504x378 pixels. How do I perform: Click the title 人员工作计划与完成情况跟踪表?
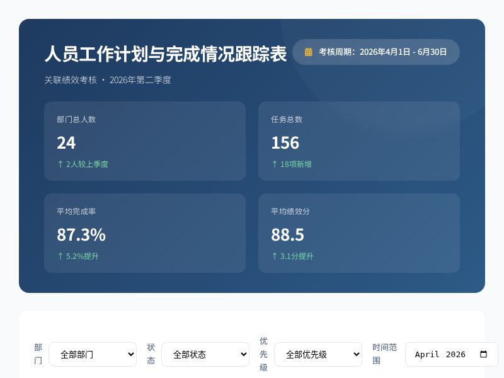coord(166,54)
